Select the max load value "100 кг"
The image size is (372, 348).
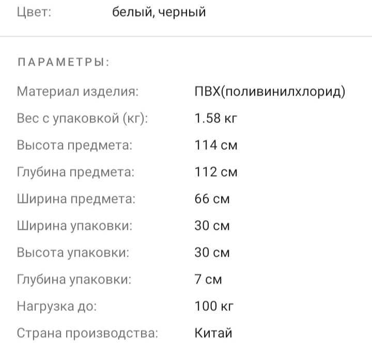tap(214, 307)
